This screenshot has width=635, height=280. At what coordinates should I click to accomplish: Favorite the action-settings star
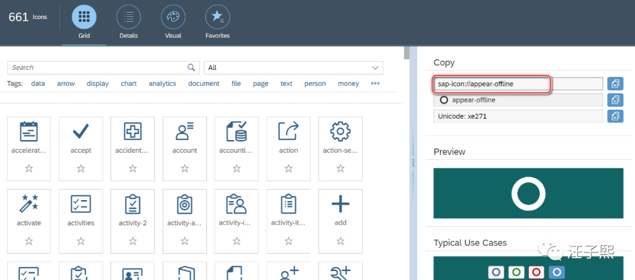pos(340,168)
